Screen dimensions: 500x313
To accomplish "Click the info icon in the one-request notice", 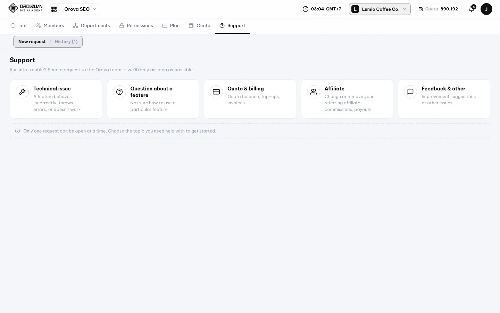I will click(17, 131).
